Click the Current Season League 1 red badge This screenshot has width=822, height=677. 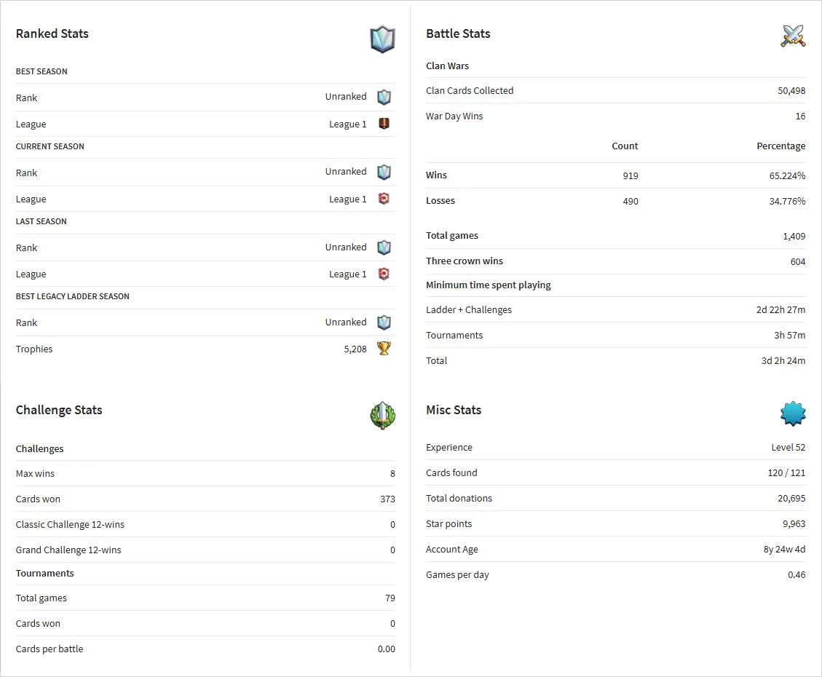coord(384,199)
